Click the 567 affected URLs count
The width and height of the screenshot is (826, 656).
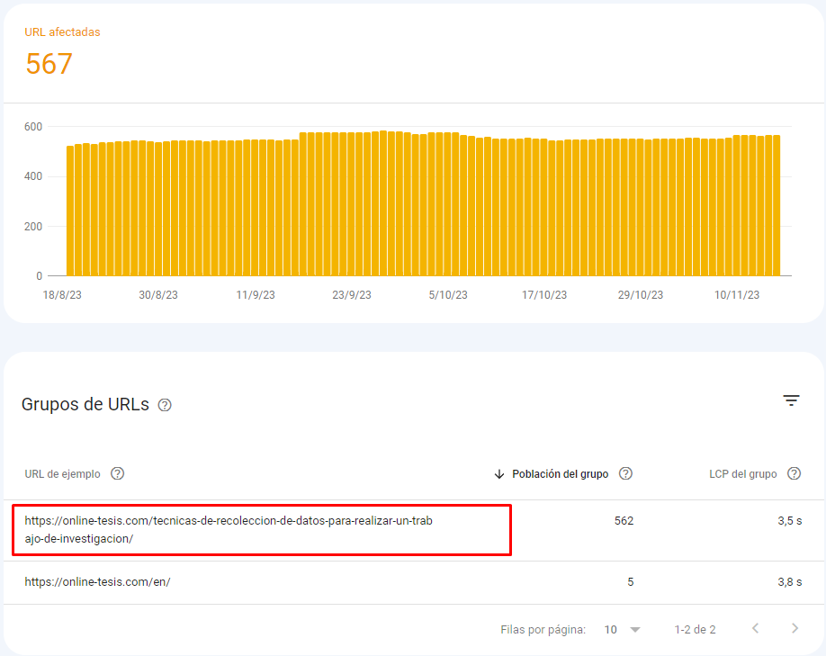click(x=49, y=64)
